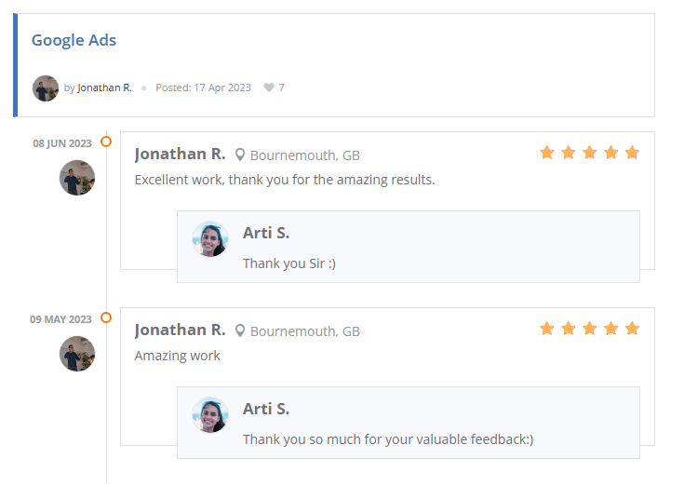Open the Google Ads title link
The image size is (684, 499).
click(74, 40)
